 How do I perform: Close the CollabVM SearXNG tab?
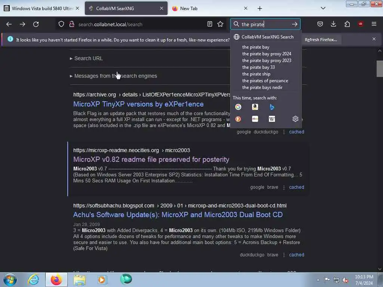(162, 8)
